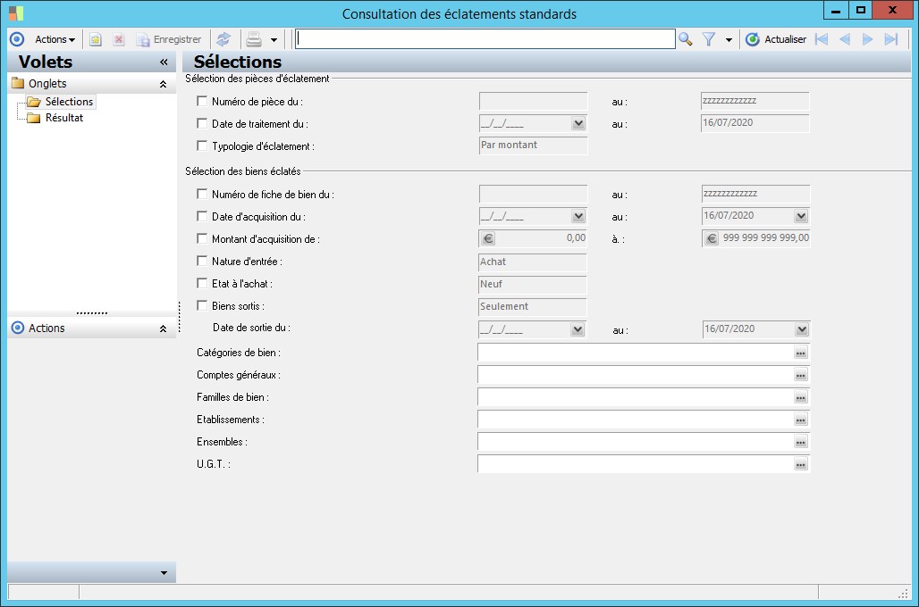
Task: Check the 'Montant d'acquisition de' checkbox
Action: [202, 239]
